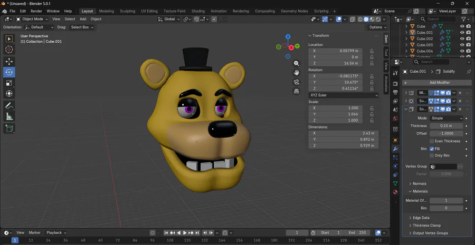Open the XYZ Euler rotation mode dropdown
Image resolution: width=475 pixels, height=245 pixels.
point(344,95)
